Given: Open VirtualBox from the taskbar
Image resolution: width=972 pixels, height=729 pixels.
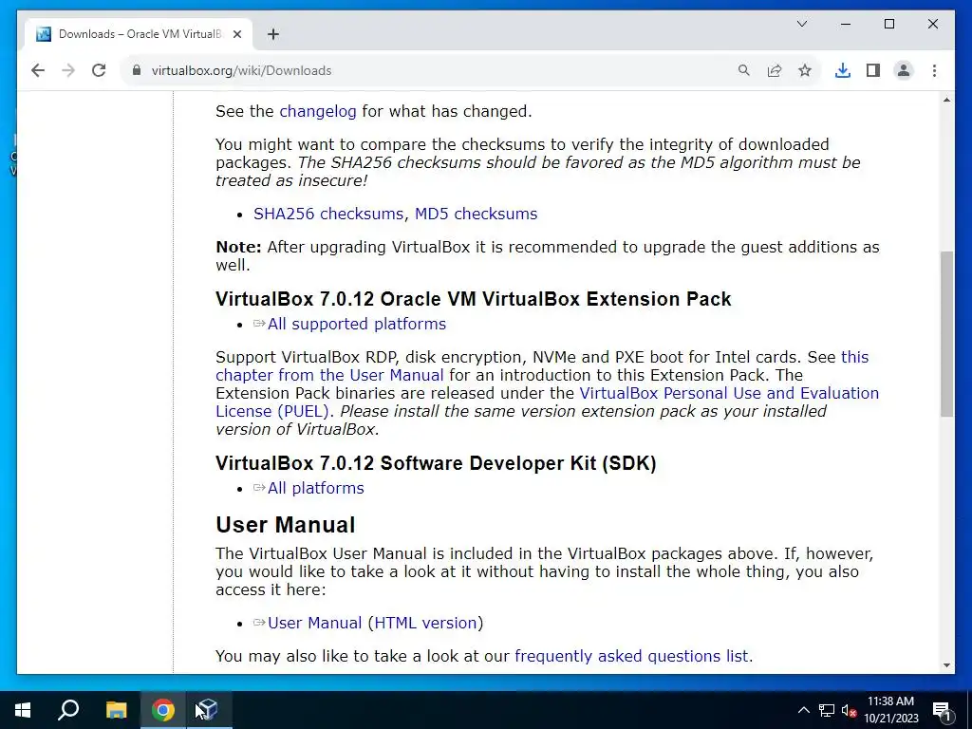Looking at the screenshot, I should [208, 710].
